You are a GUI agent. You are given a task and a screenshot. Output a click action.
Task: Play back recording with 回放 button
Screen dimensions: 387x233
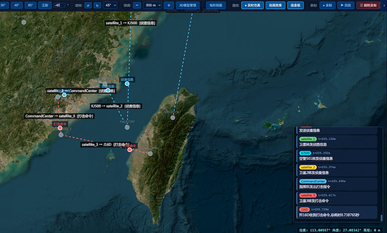coord(346,5)
